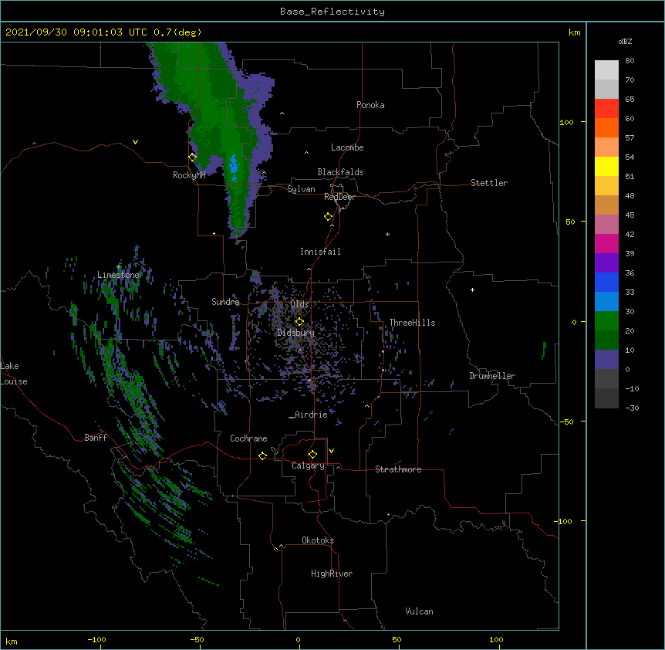This screenshot has width=665, height=650.
Task: Click the Banff label
Action: [96, 438]
